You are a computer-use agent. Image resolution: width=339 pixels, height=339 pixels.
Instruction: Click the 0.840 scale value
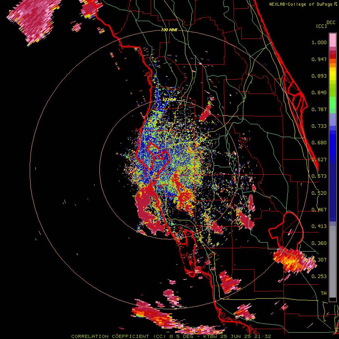319,93
